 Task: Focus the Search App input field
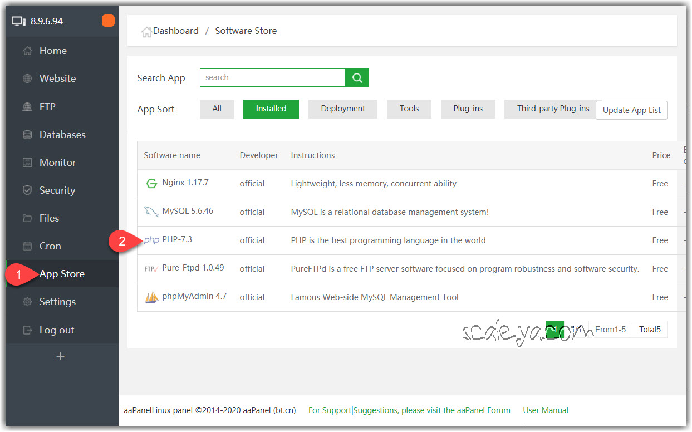[272, 78]
